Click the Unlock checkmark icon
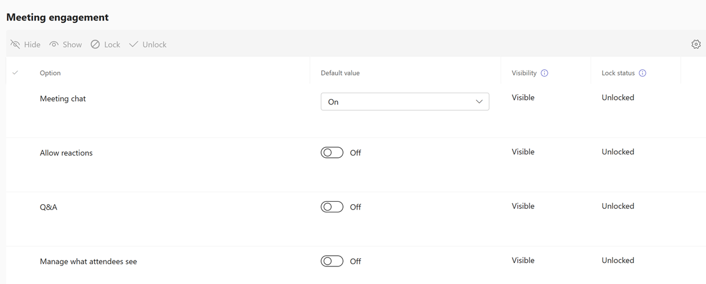Viewport: 706px width, 284px height. click(x=134, y=45)
